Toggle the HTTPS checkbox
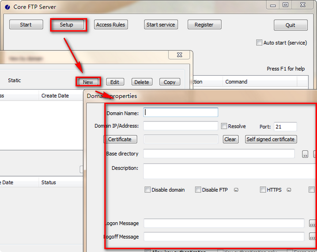This screenshot has width=317, height=252. (x=263, y=190)
